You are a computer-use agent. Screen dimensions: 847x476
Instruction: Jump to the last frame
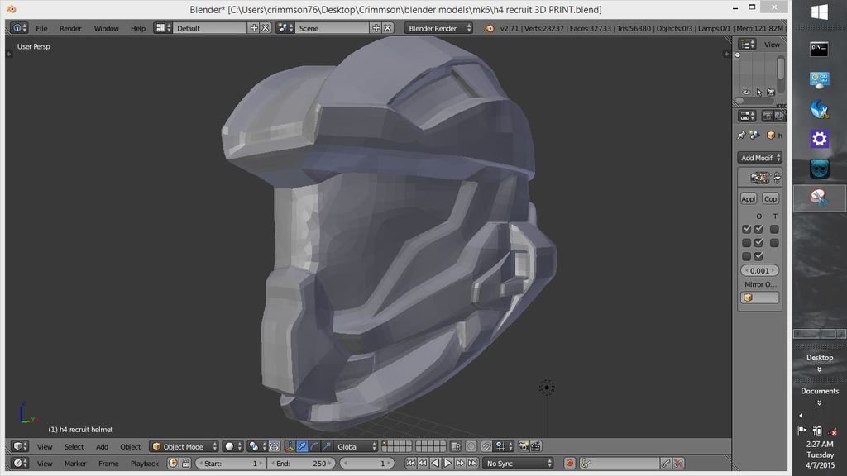[472, 463]
